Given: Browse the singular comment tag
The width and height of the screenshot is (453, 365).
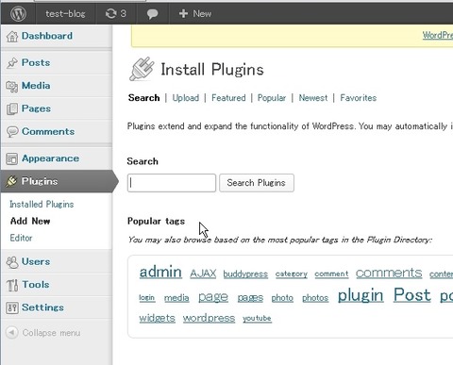Looking at the screenshot, I should click(331, 274).
